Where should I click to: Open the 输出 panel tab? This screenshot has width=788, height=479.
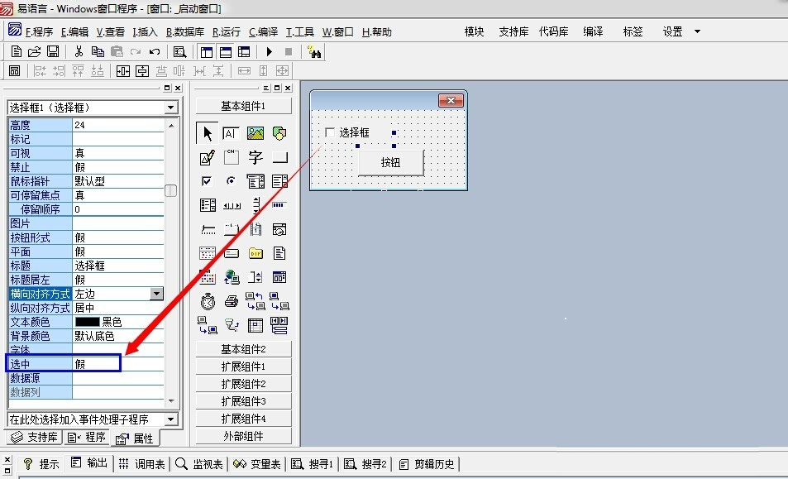[x=89, y=463]
